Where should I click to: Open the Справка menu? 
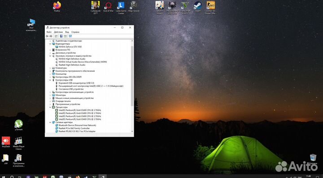(x=75, y=32)
